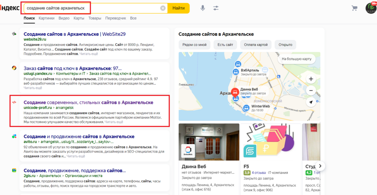The height and width of the screenshot is (195, 377).
Task: Open На большую карту button
Action: [x=297, y=59]
